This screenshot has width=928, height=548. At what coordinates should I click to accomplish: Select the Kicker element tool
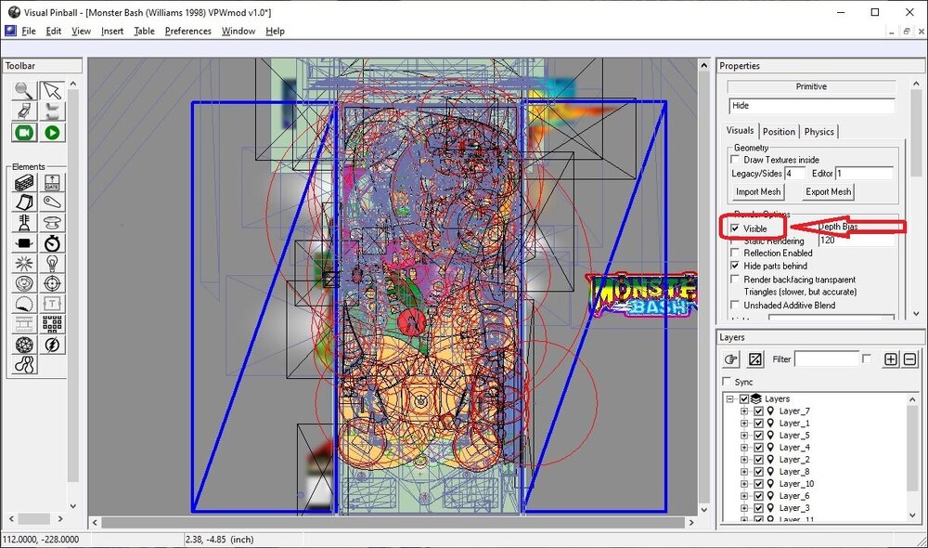[x=24, y=283]
